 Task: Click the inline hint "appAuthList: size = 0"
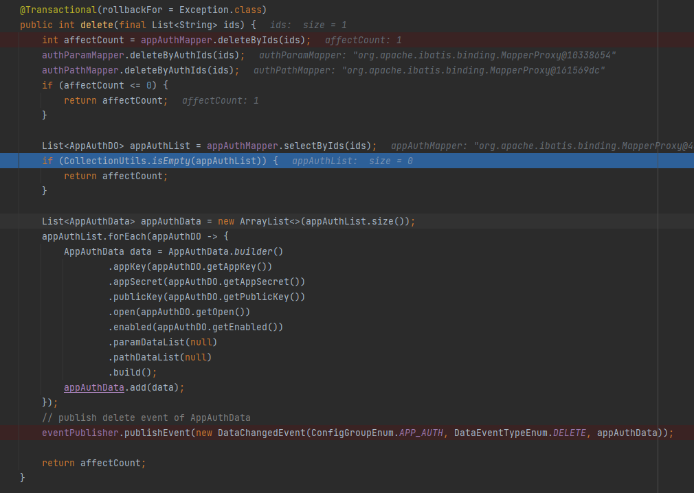352,161
